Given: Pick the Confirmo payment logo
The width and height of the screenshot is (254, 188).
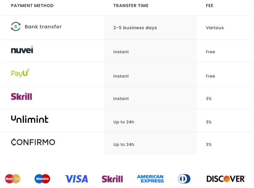Looking at the screenshot, I should click(x=33, y=142).
